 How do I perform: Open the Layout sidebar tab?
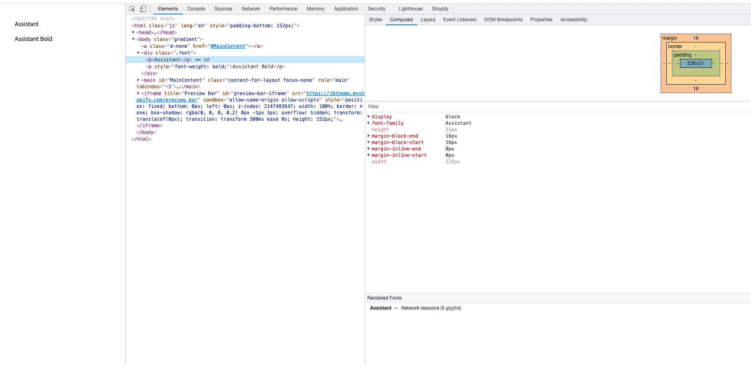pos(428,20)
